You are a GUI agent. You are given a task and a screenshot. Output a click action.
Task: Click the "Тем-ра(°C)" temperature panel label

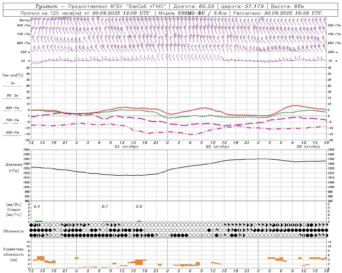[x=13, y=75]
